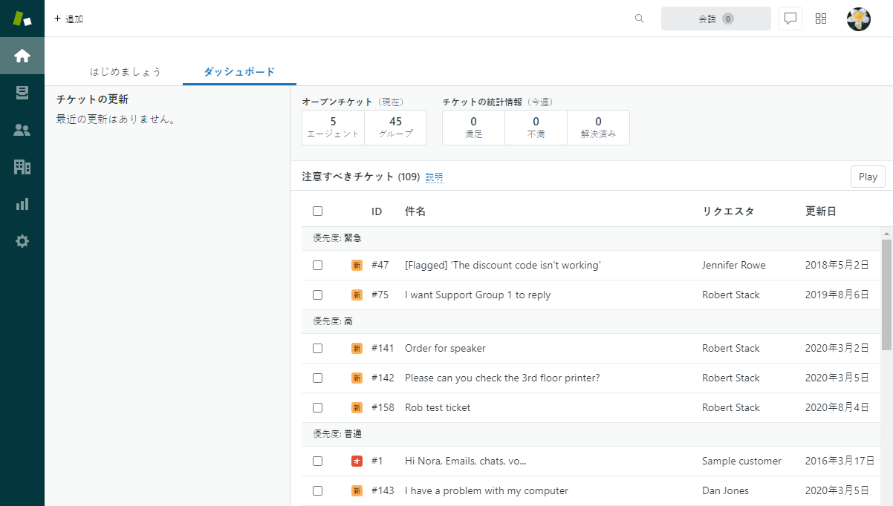Image resolution: width=893 pixels, height=506 pixels.
Task: Open the ＋追加 create menu
Action: tap(68, 19)
